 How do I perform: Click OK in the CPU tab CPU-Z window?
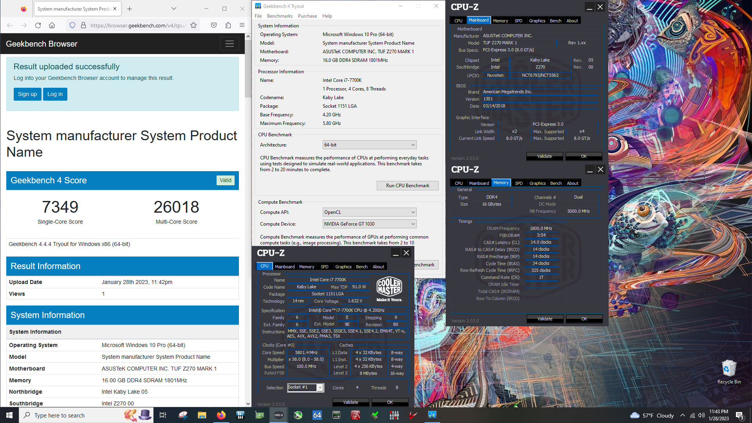coord(390,402)
